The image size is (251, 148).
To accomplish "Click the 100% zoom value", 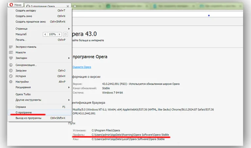I will (x=52, y=34).
